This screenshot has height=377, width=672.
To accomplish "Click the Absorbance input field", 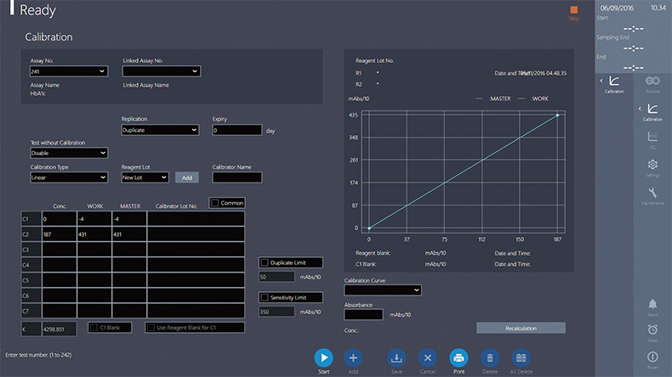I will [x=363, y=314].
